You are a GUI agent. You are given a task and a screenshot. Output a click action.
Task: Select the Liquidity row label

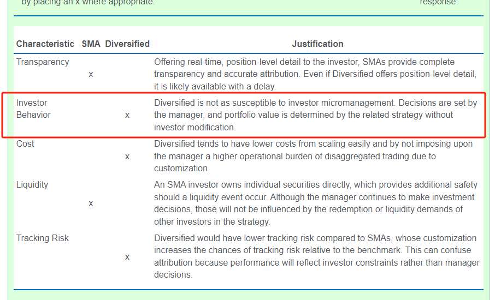(x=32, y=185)
